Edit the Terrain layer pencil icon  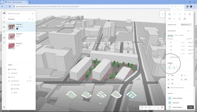click(x=30, y=77)
